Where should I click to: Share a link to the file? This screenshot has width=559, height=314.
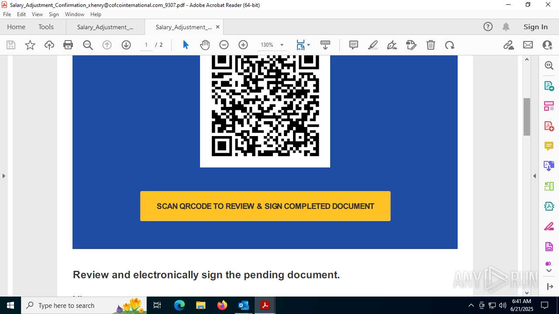tap(509, 45)
